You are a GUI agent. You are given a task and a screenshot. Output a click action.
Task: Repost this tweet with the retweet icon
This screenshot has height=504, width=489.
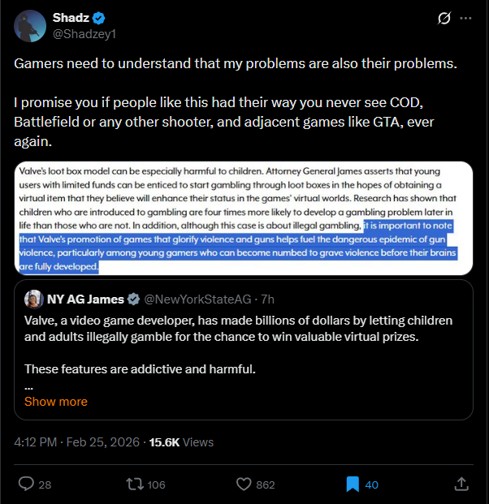tap(132, 485)
